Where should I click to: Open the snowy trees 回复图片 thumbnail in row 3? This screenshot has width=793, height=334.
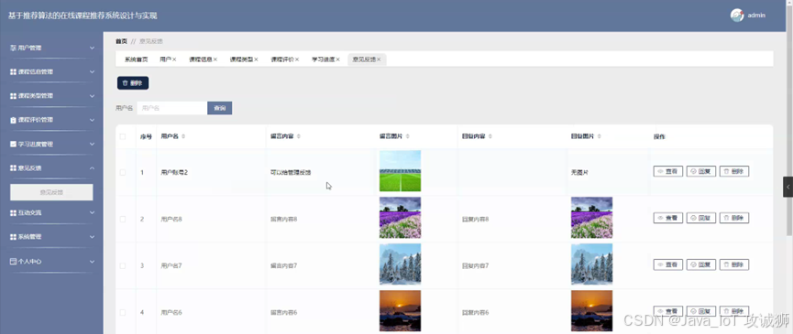tap(591, 264)
